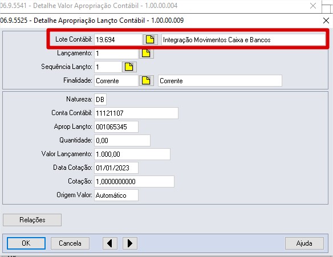Select the Origem Valor field Automático
Viewport: 333px width, 257px height.
[x=116, y=195]
